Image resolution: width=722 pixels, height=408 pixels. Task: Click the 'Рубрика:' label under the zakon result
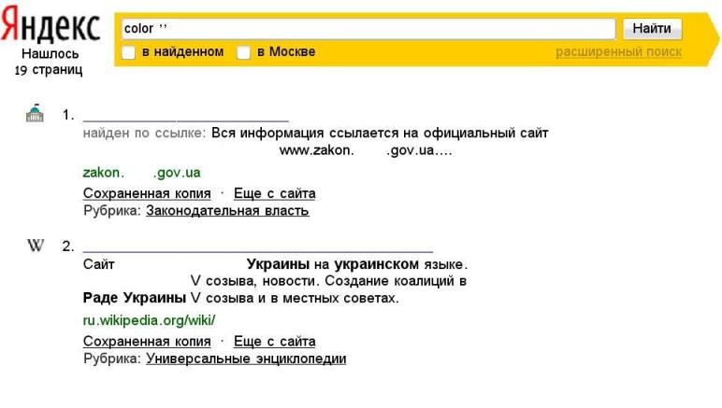click(112, 211)
